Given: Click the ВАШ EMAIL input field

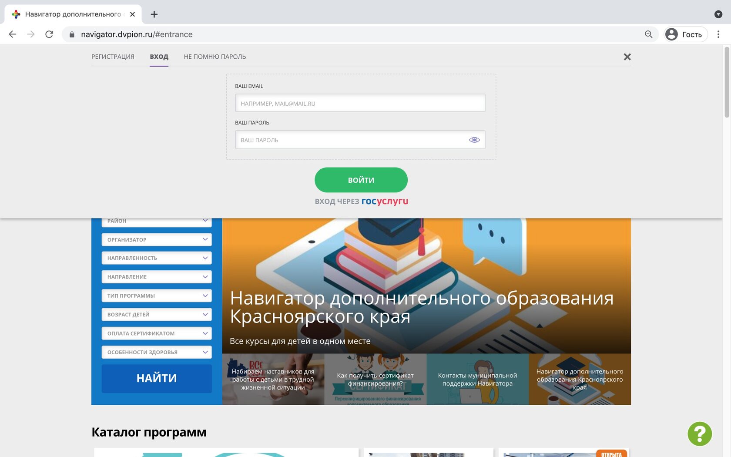Looking at the screenshot, I should pyautogui.click(x=360, y=103).
